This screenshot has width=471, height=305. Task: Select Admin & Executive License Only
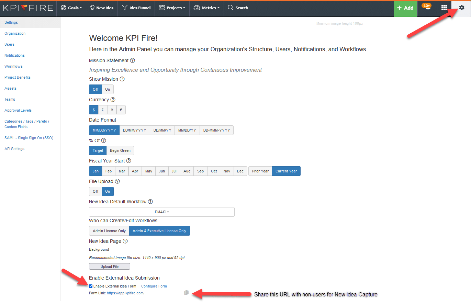pos(159,231)
